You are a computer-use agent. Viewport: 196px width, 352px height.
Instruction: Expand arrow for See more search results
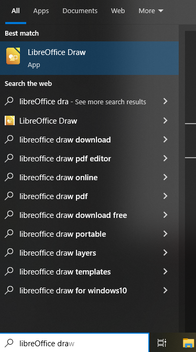tap(166, 101)
